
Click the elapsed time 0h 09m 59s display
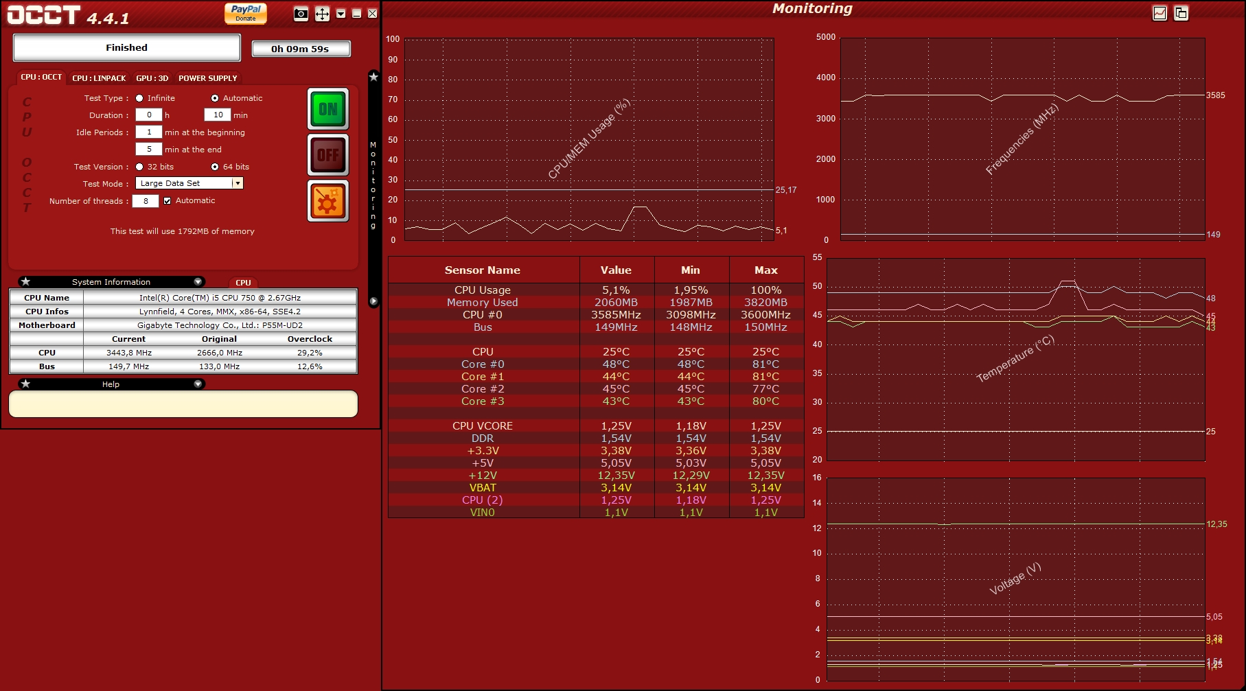pos(301,49)
